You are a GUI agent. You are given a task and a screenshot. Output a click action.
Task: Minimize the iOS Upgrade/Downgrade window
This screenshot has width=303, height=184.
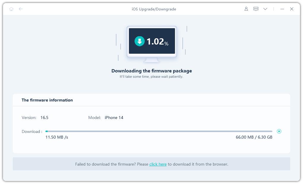[282, 9]
